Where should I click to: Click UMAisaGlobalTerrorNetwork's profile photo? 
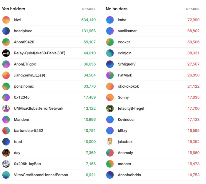coord(6,108)
